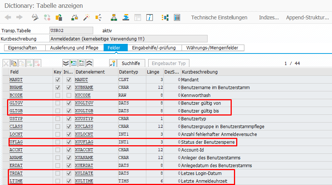This screenshot has height=185, width=332.
Task: Display table contents with the grid icon
Action: point(177,17)
